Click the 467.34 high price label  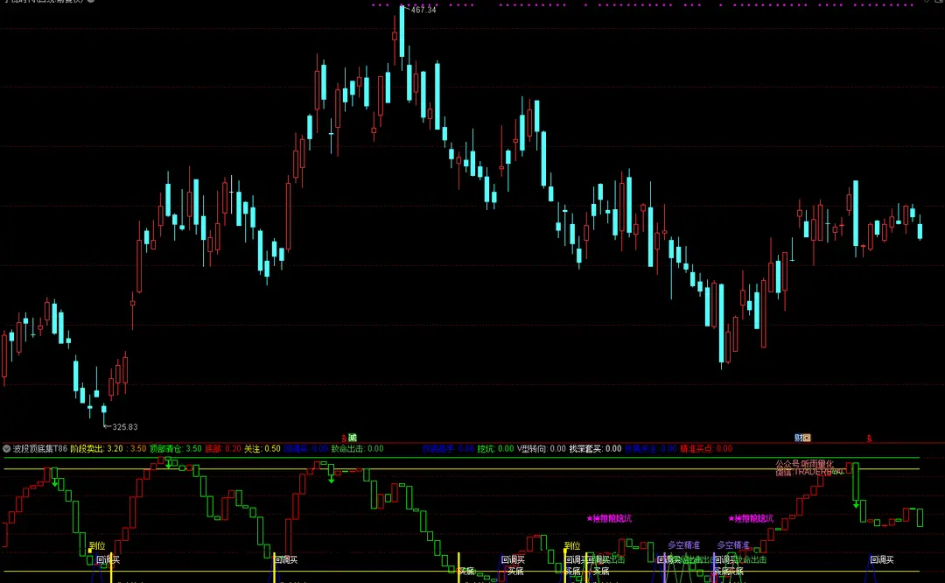pos(423,10)
